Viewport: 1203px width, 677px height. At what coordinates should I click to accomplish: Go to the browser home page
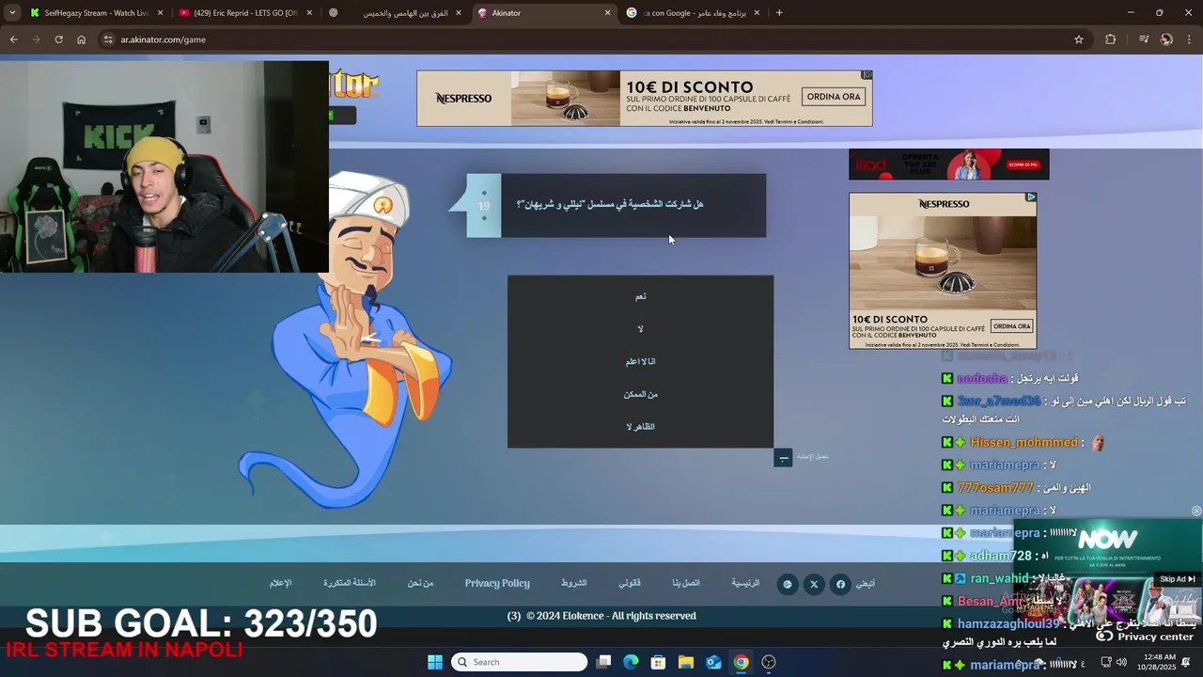81,39
